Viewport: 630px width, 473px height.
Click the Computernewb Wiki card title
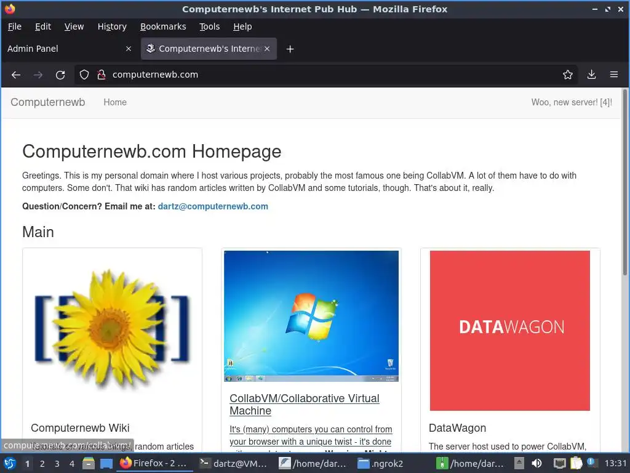coord(80,428)
